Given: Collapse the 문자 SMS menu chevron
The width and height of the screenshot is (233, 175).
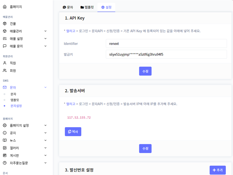Looking at the screenshot, I should pyautogui.click(x=45, y=87).
